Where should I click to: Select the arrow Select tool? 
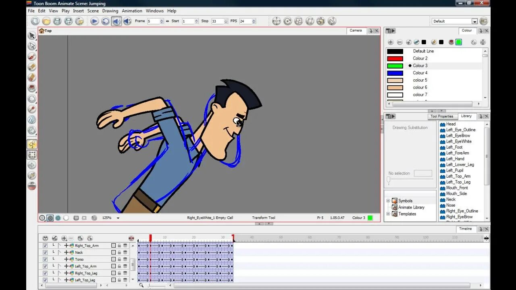tap(32, 37)
